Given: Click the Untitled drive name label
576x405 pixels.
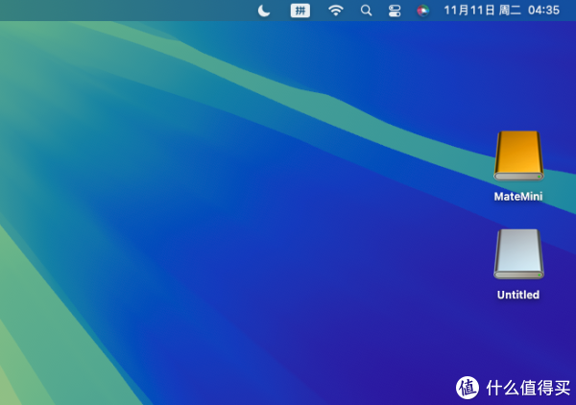Looking at the screenshot, I should 518,295.
